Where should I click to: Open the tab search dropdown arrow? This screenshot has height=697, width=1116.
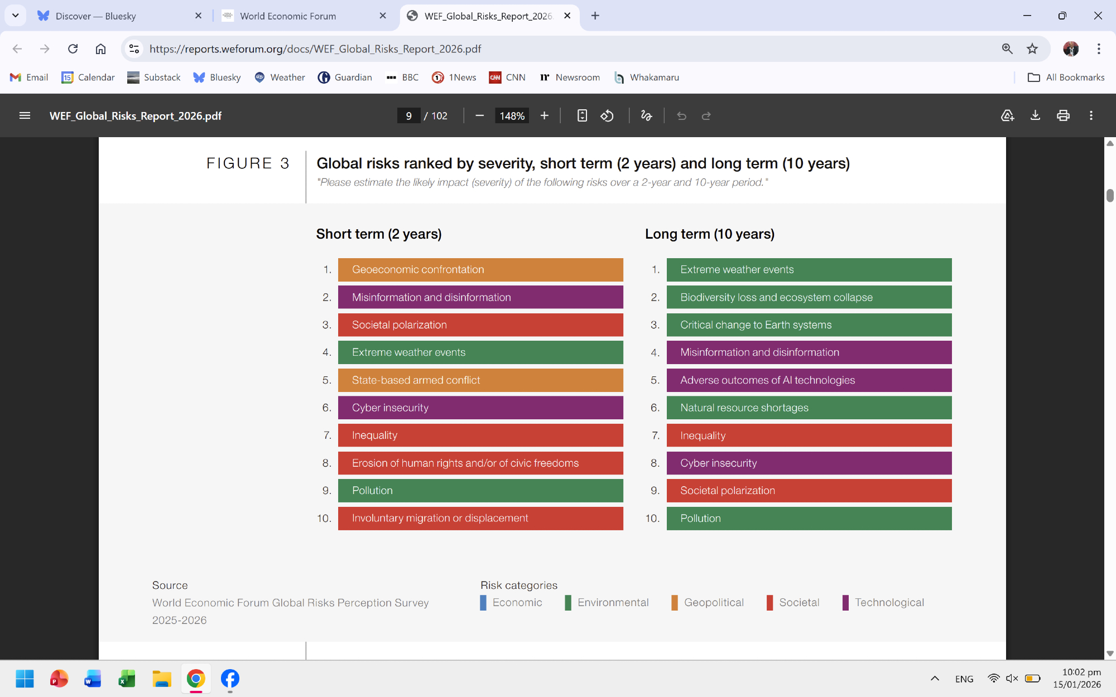16,16
